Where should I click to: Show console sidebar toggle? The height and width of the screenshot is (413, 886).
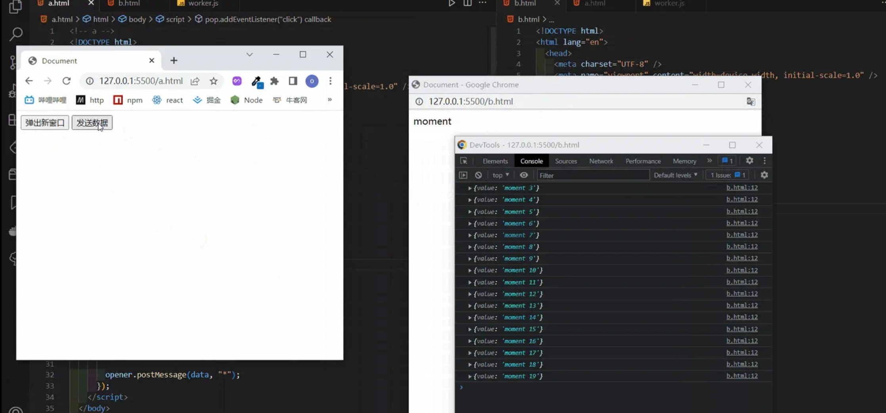click(x=463, y=175)
